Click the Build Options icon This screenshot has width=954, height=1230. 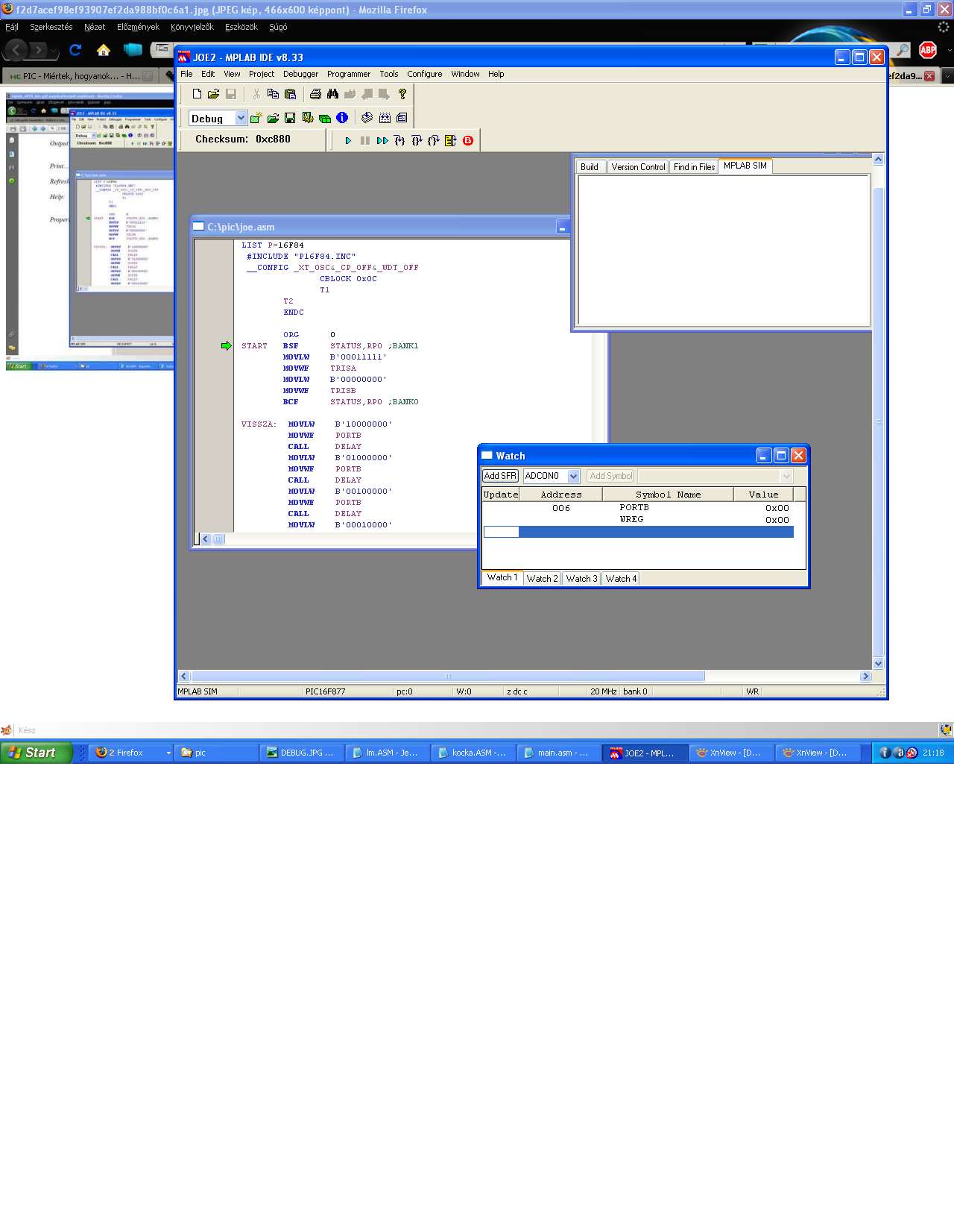click(307, 118)
